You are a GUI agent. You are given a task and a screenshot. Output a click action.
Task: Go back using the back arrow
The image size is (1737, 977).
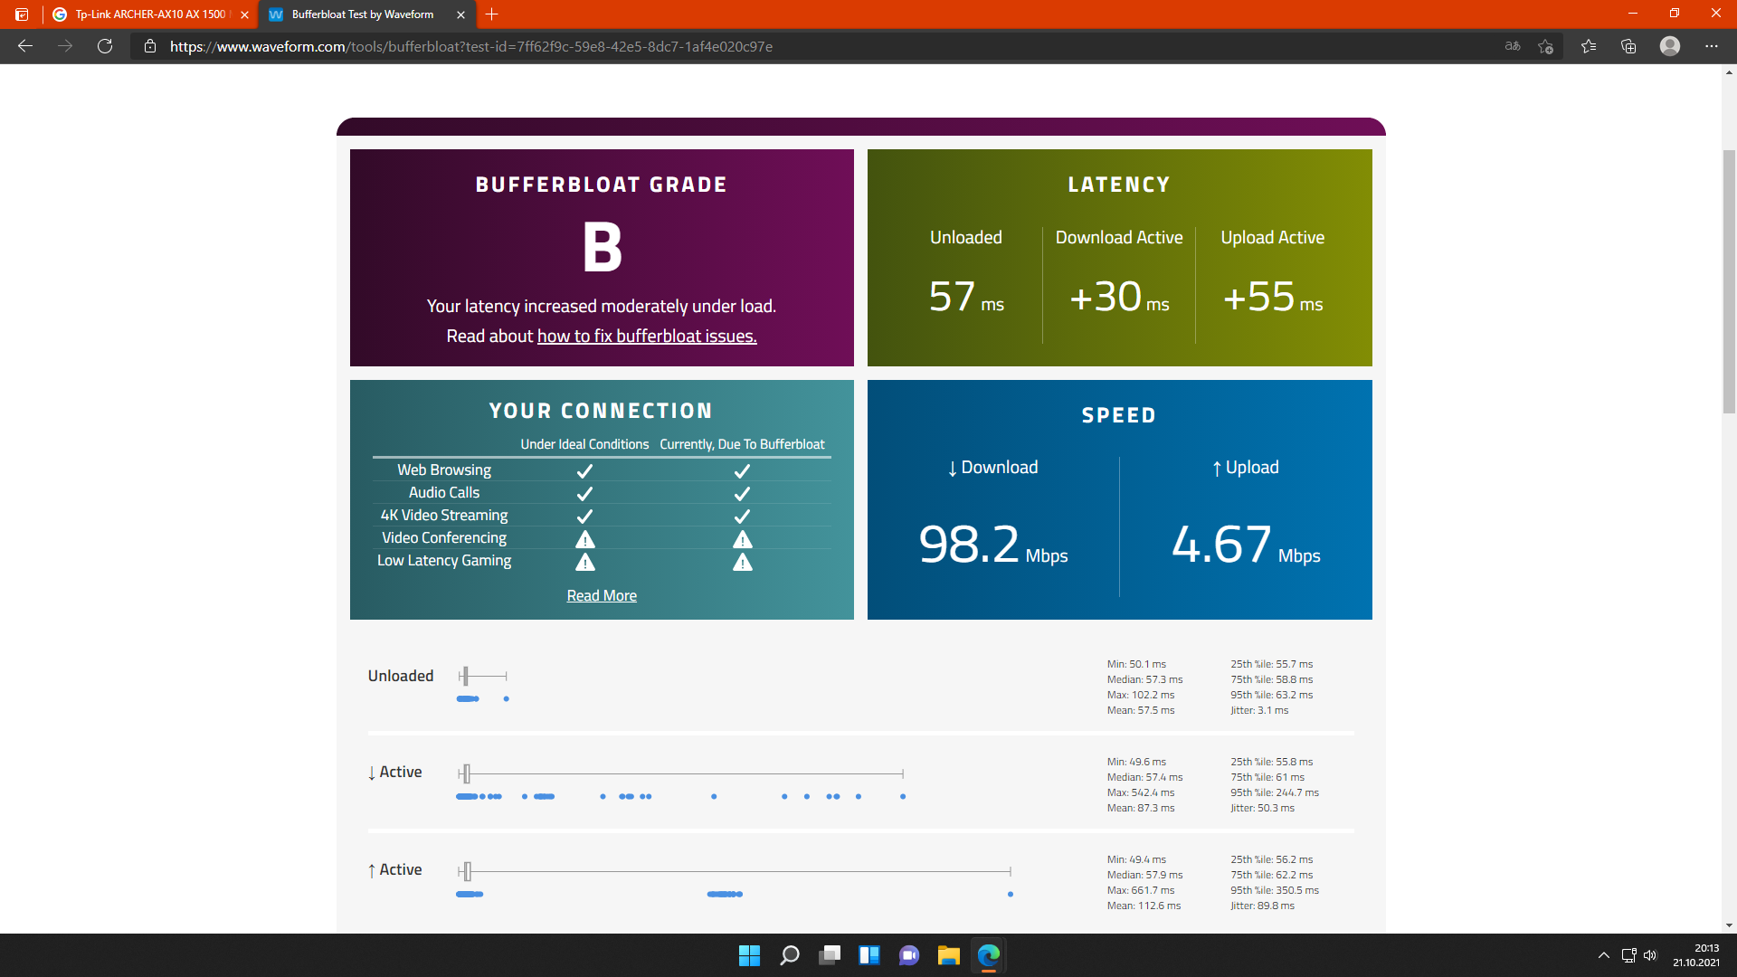(25, 46)
